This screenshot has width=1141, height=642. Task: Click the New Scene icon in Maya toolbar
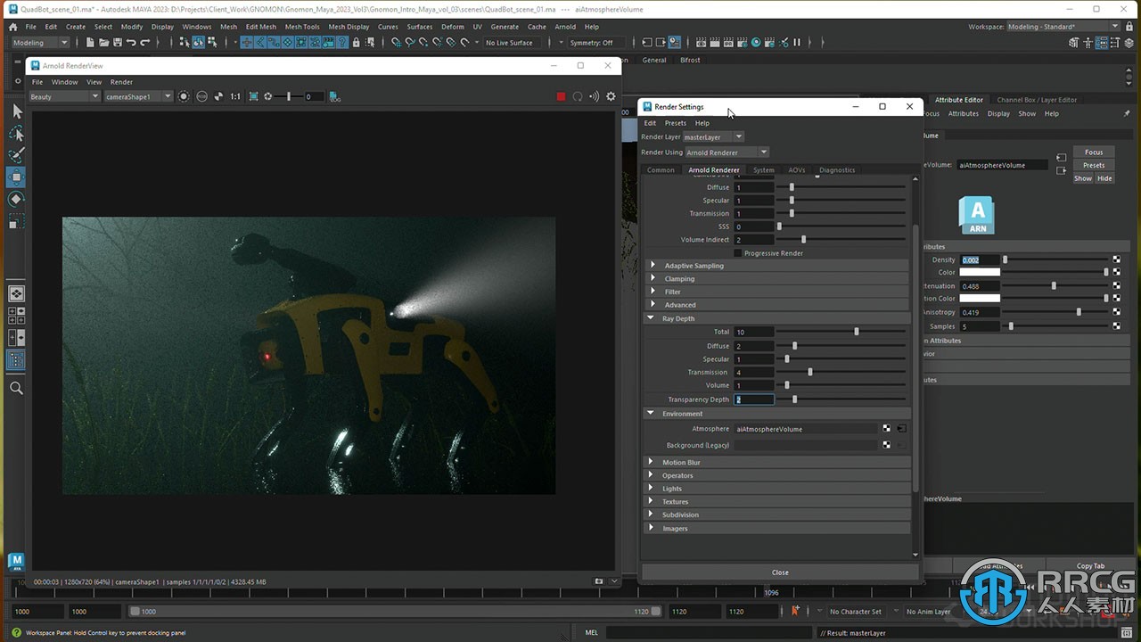(91, 42)
